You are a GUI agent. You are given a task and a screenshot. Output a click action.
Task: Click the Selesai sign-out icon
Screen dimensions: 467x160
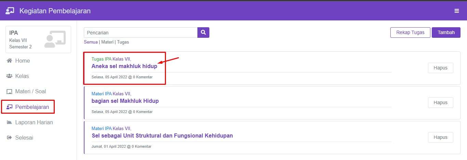coord(10,138)
